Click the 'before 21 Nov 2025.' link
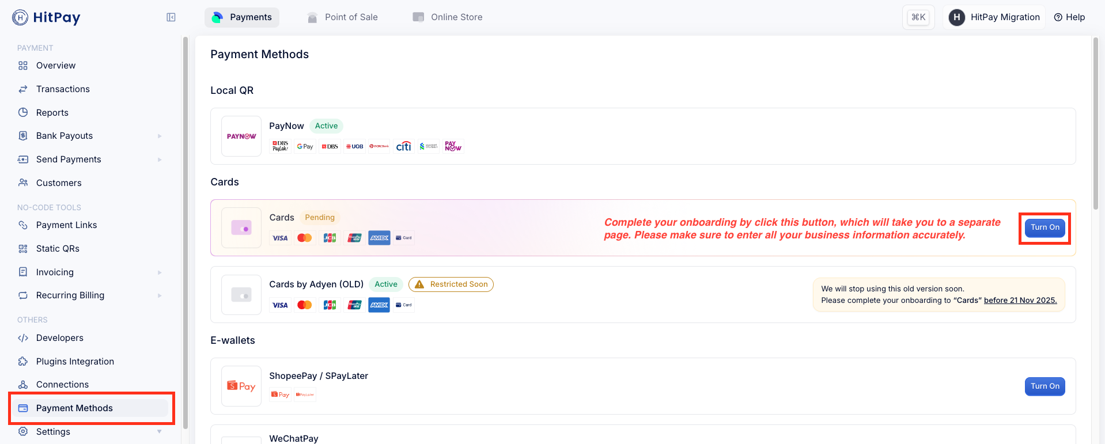Viewport: 1105px width, 444px height. pyautogui.click(x=1020, y=301)
